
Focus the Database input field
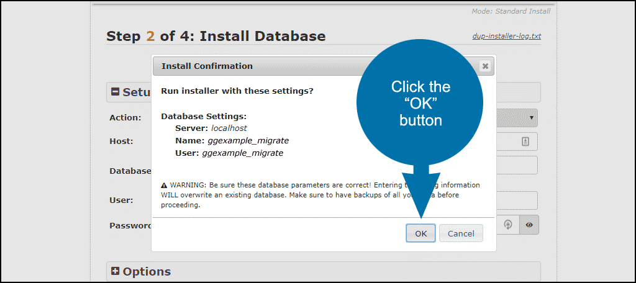tap(516, 165)
